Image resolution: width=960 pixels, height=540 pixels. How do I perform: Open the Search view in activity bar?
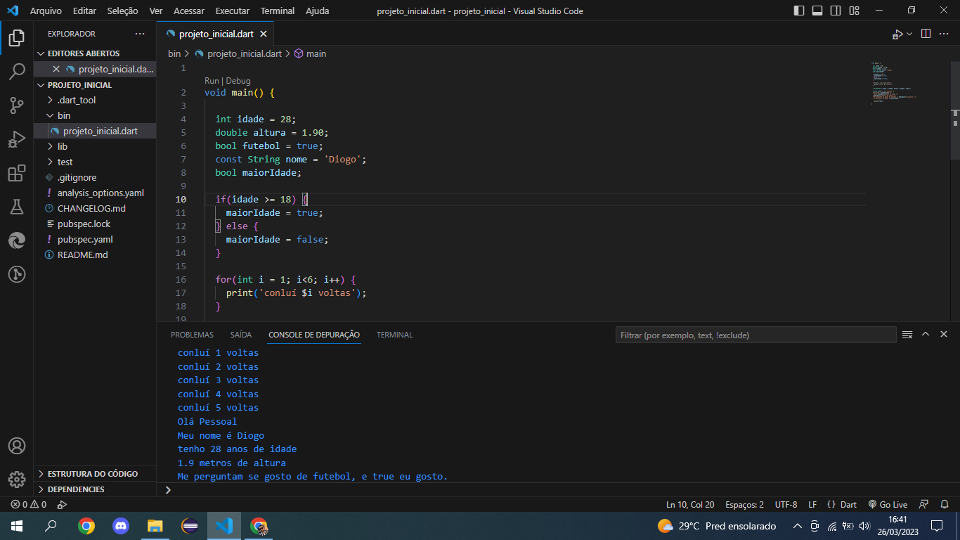pyautogui.click(x=17, y=71)
